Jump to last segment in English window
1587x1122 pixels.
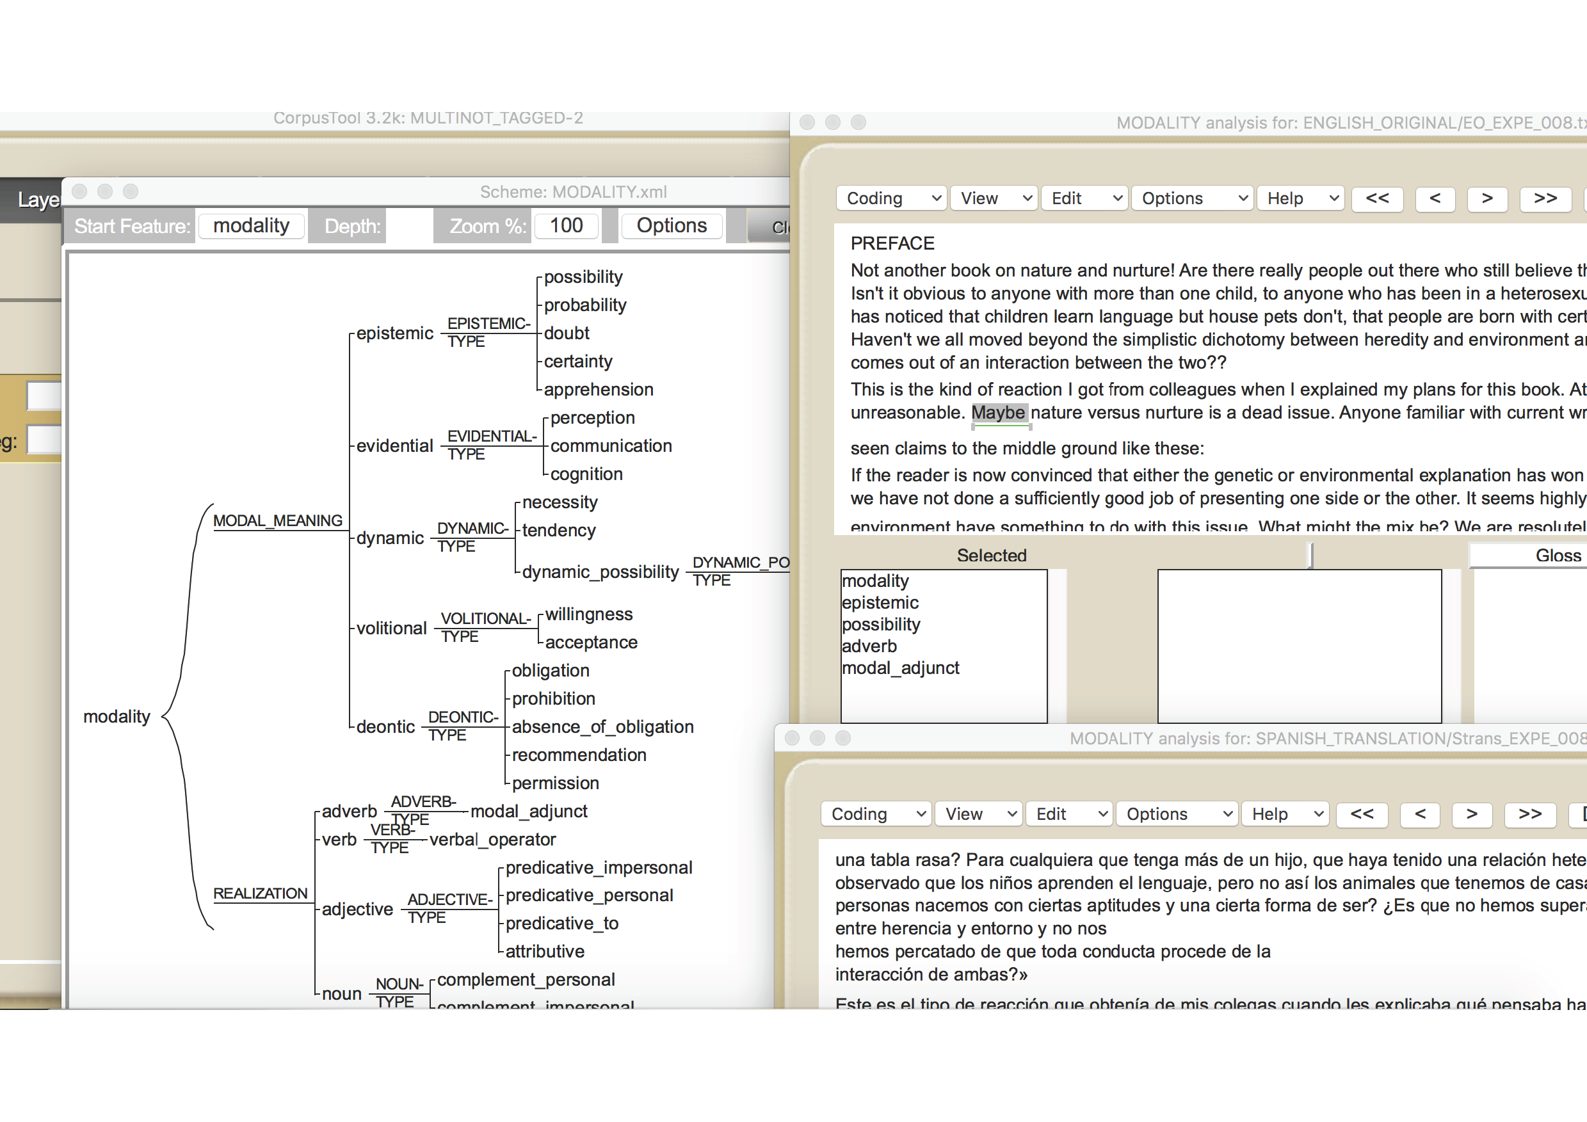click(1545, 199)
